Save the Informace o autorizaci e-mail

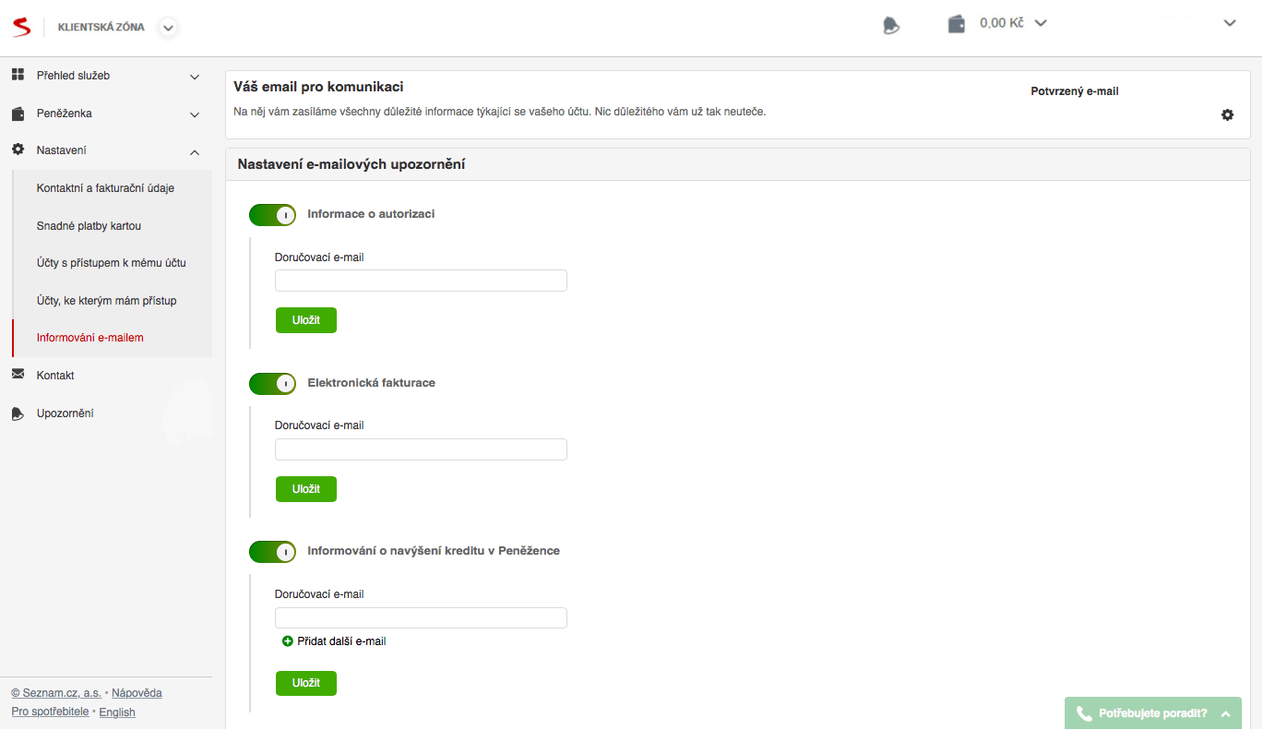[306, 320]
